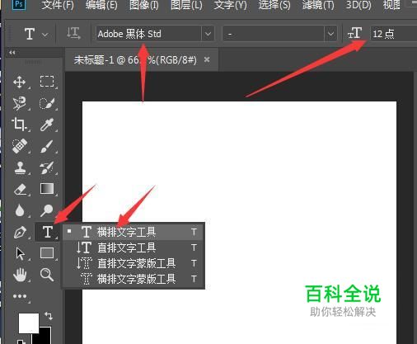Select the History Brush tool
Screen dimensions: 417x344
tap(47, 167)
